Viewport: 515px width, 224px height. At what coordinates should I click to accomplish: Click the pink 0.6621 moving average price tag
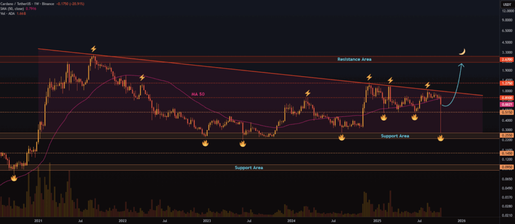coord(506,104)
